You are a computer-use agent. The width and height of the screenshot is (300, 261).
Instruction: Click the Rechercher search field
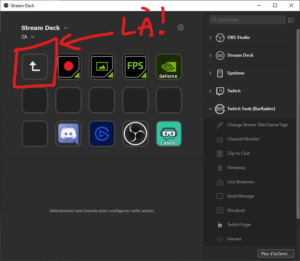(249, 20)
